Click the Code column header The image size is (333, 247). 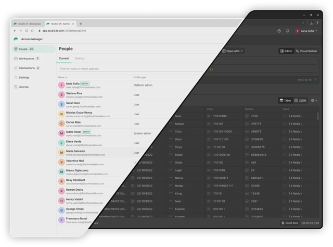pyautogui.click(x=210, y=109)
